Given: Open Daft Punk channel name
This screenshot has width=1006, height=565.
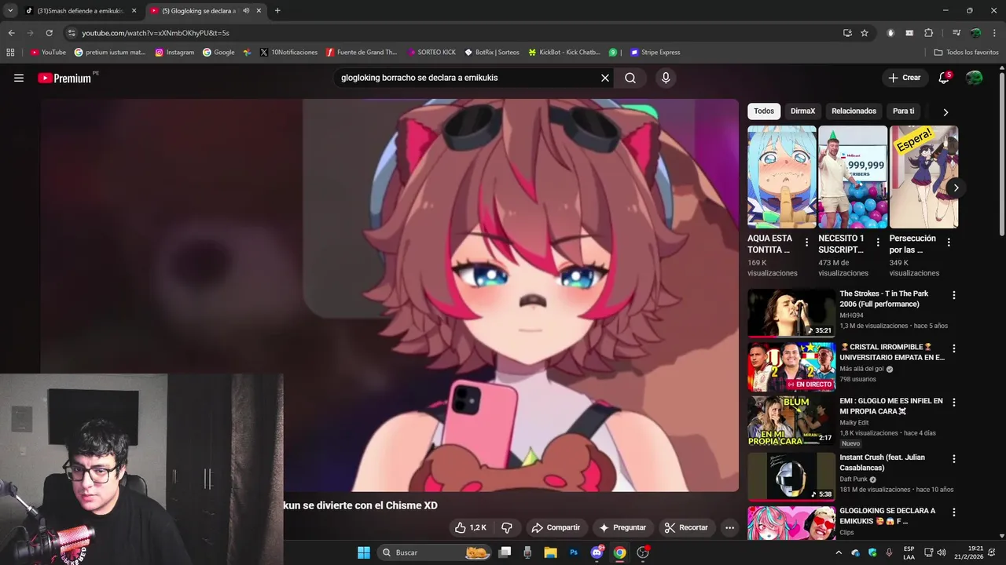Looking at the screenshot, I should [x=853, y=479].
